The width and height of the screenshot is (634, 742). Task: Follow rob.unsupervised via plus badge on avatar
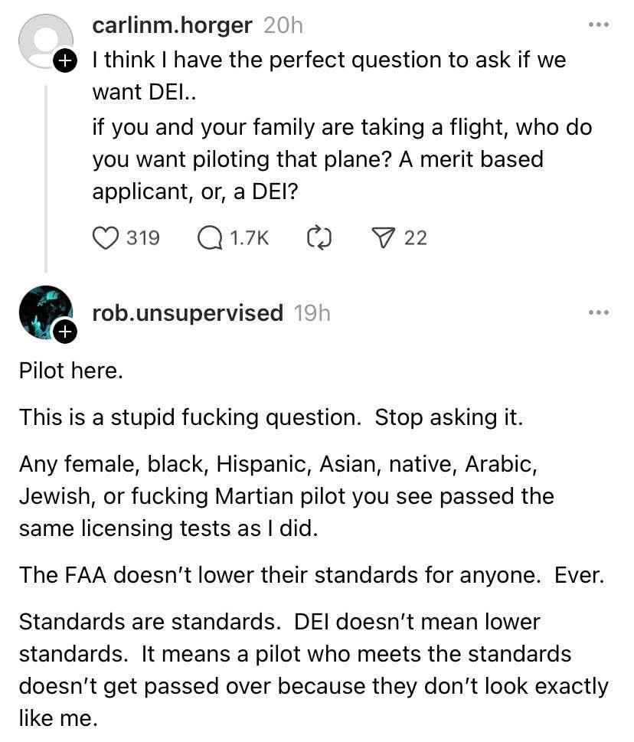[64, 332]
